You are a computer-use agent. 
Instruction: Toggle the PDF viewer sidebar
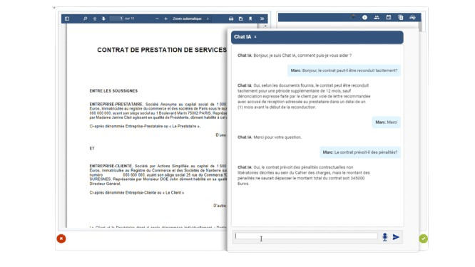click(67, 19)
